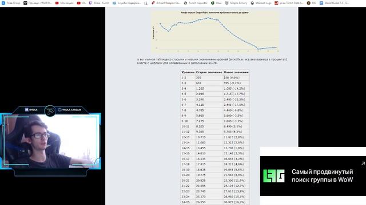Select the old value '26.550' cell
The height and width of the screenshot is (205, 366).
pos(209,202)
